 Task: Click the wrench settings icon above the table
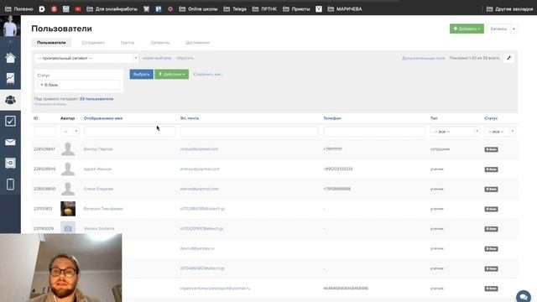coord(509,58)
